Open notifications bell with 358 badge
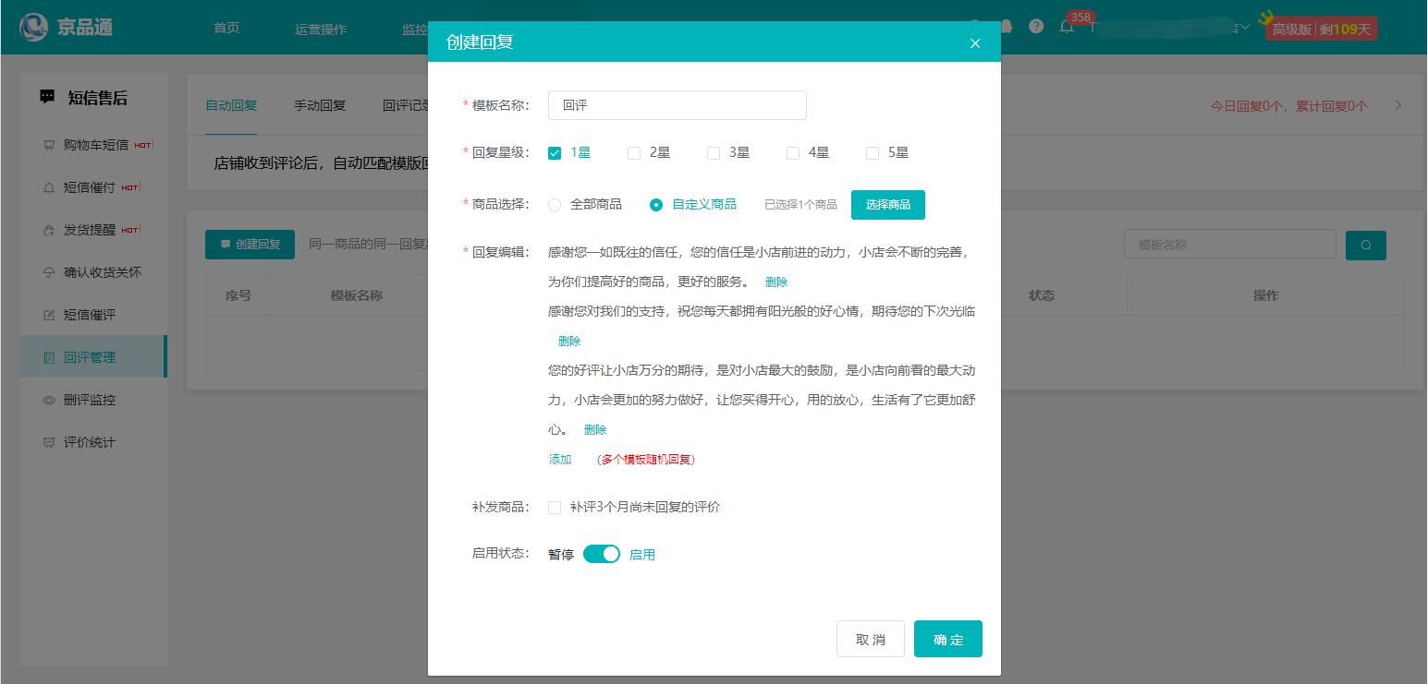The height and width of the screenshot is (684, 1428). tap(1067, 27)
